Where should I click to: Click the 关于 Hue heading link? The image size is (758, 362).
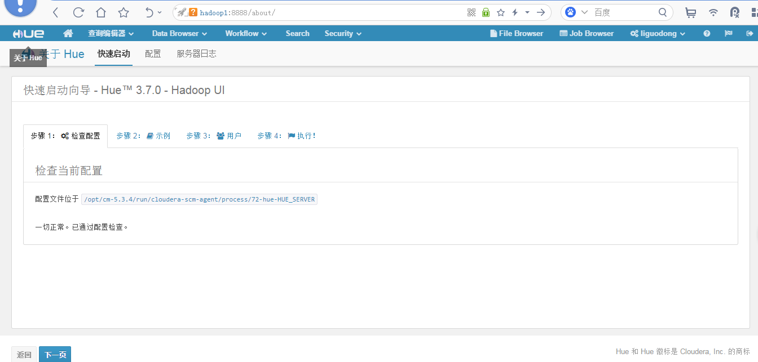61,54
